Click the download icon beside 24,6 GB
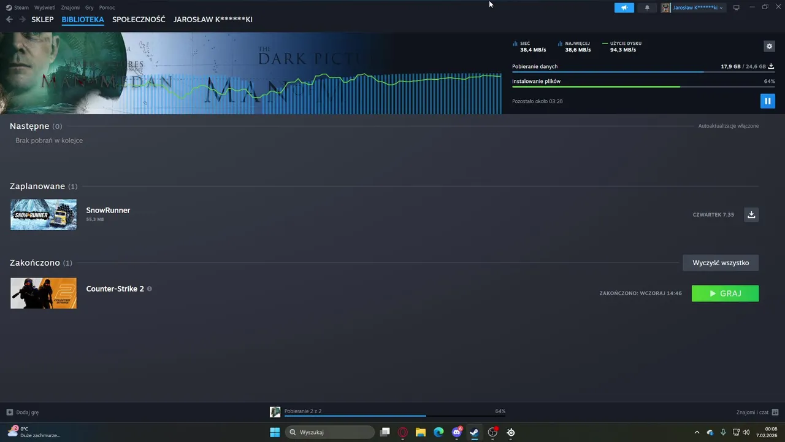The width and height of the screenshot is (785, 442). 771,66
